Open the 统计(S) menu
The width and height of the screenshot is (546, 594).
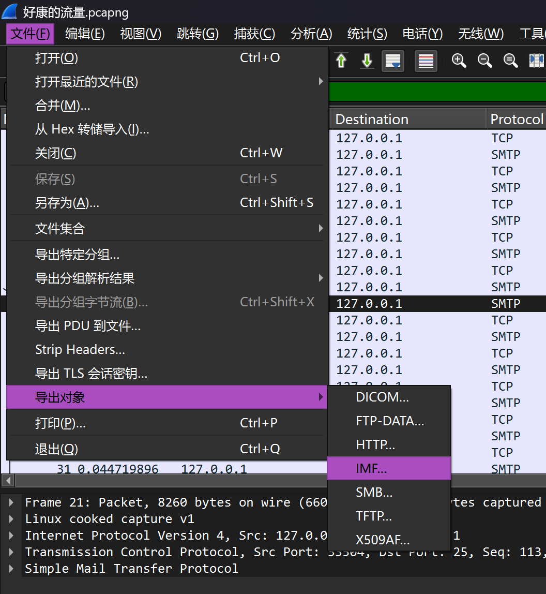coord(367,34)
